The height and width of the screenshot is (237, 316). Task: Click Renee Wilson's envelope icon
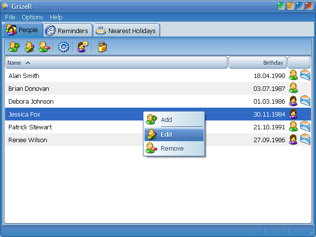tap(305, 139)
